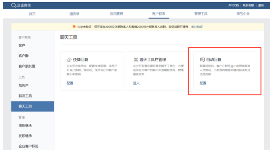Click the 企业微信 logo icon
The height and width of the screenshot is (155, 273).
point(14,6)
